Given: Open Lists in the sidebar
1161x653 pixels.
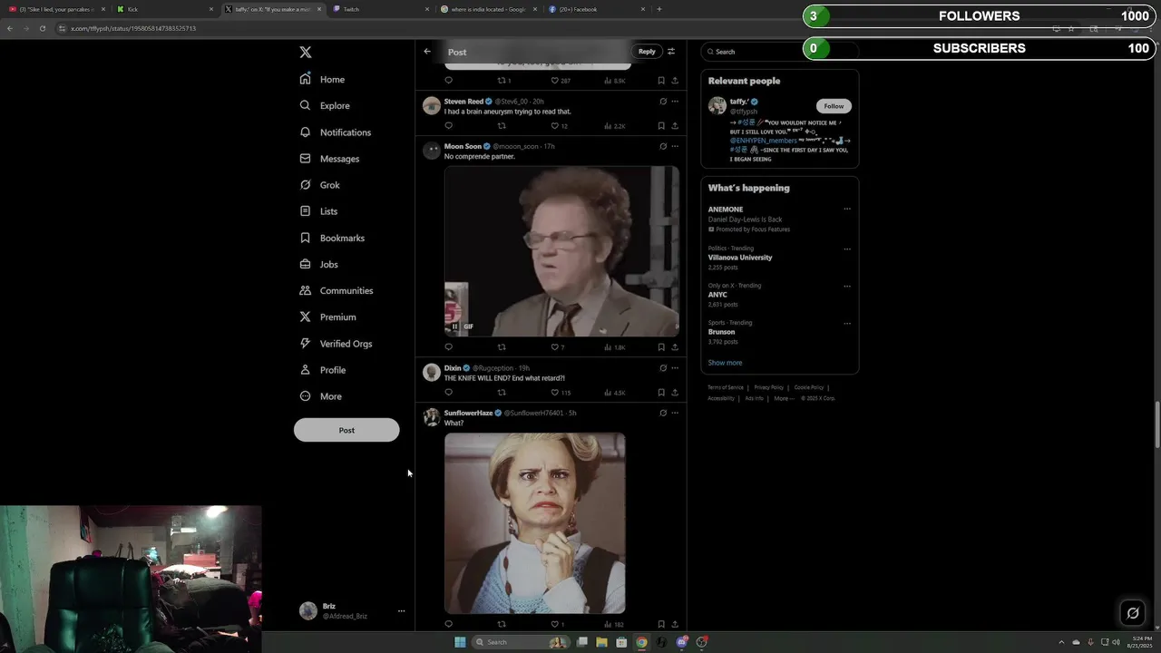Looking at the screenshot, I should click(318, 211).
